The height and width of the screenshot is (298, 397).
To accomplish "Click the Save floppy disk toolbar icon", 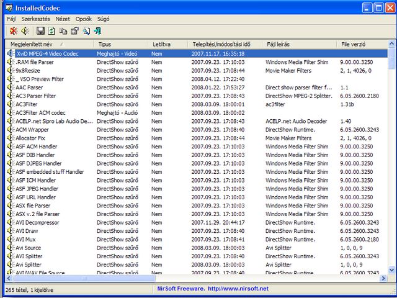I will (x=40, y=31).
